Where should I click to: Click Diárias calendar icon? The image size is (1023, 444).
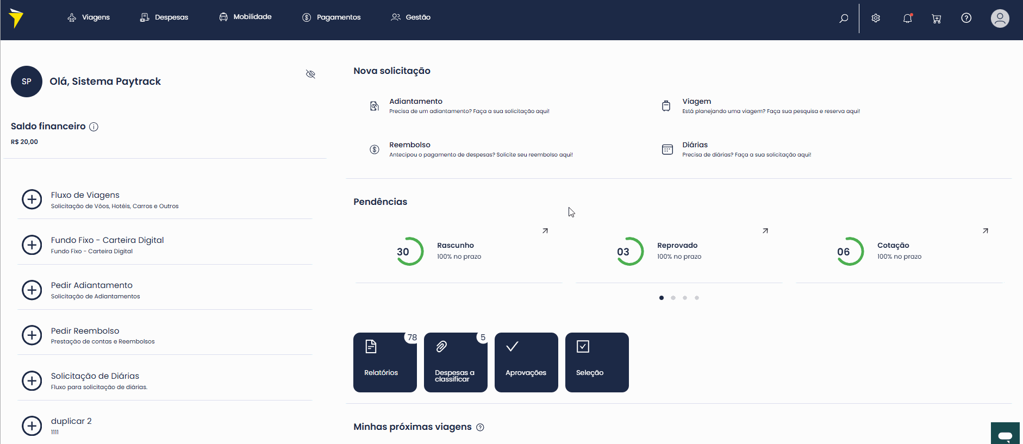668,149
